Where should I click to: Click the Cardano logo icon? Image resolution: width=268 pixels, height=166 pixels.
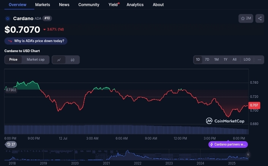click(x=7, y=19)
